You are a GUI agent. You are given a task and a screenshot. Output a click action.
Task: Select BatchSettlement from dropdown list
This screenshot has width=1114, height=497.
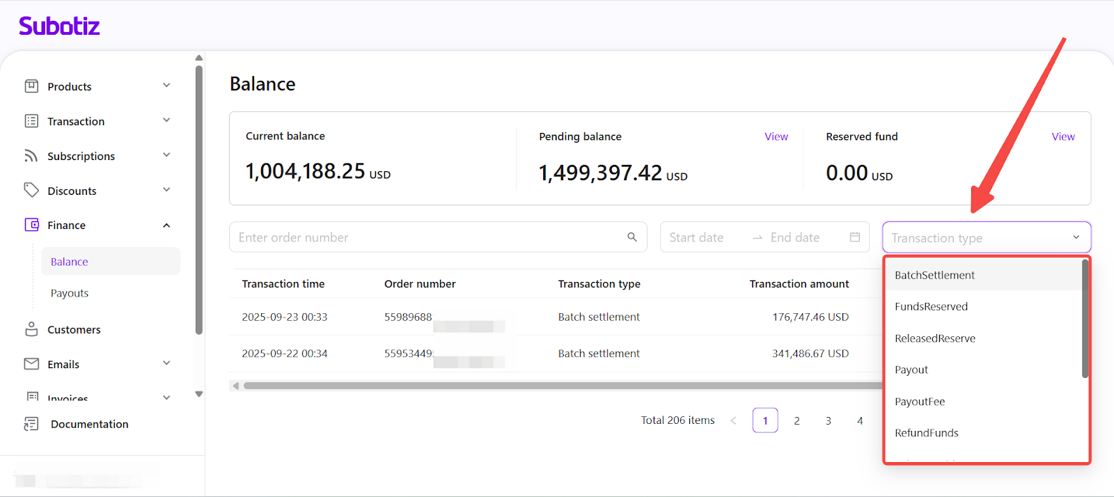934,275
